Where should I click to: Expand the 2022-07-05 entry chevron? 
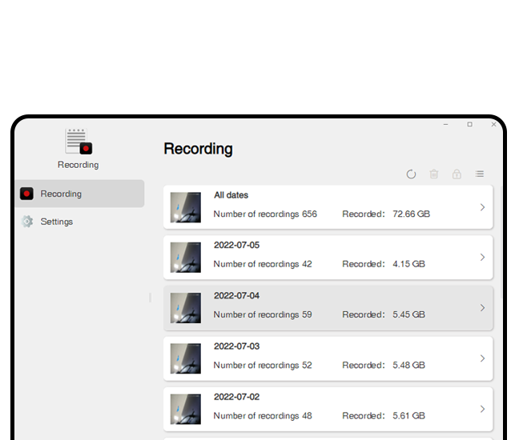coord(482,258)
